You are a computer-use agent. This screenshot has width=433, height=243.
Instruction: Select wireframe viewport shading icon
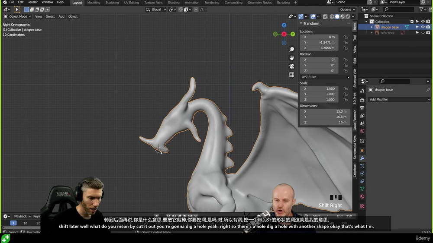click(332, 17)
